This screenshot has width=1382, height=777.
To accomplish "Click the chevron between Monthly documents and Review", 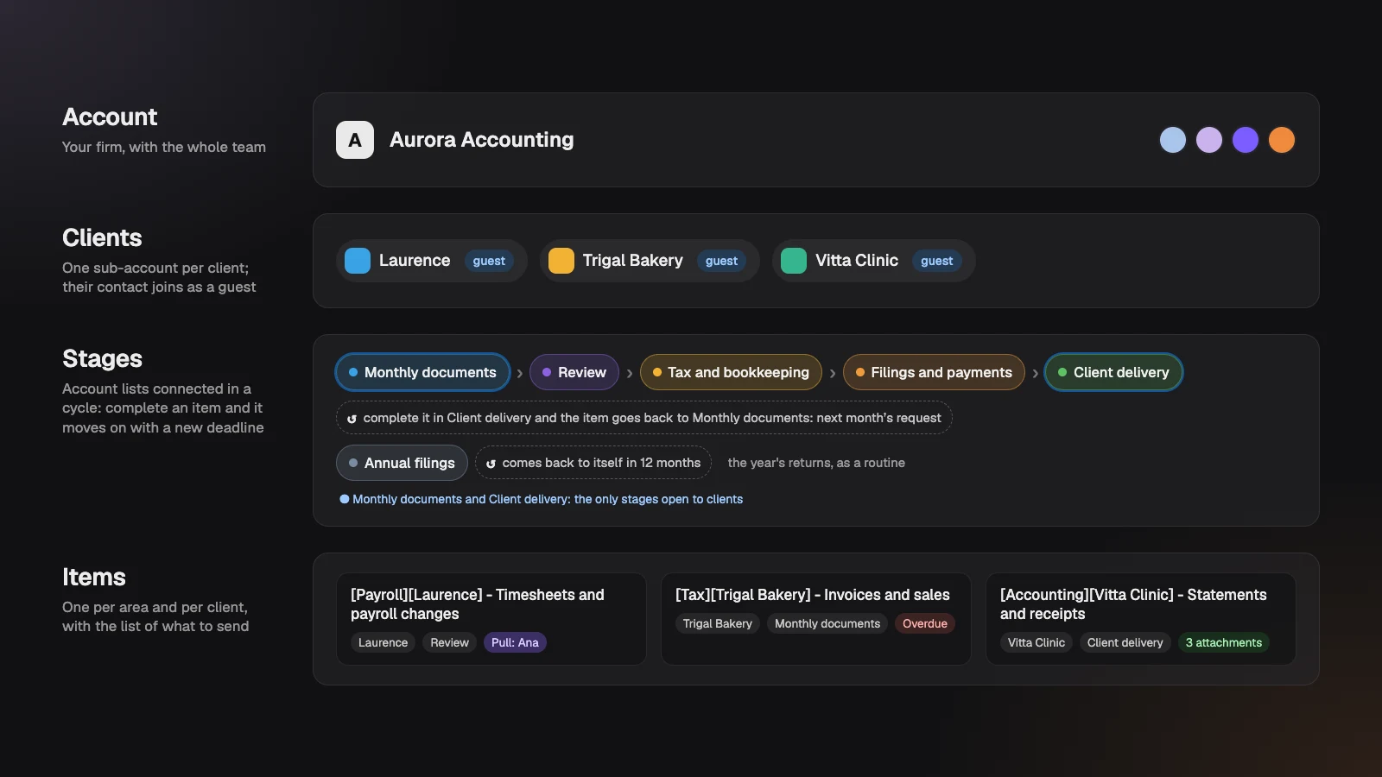I will (x=520, y=373).
